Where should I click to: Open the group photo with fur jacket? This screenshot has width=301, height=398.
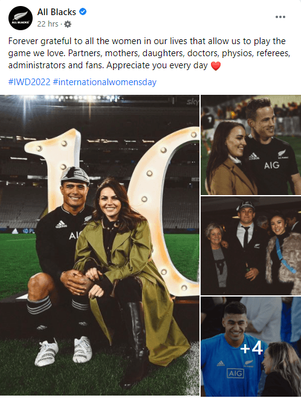click(x=251, y=245)
